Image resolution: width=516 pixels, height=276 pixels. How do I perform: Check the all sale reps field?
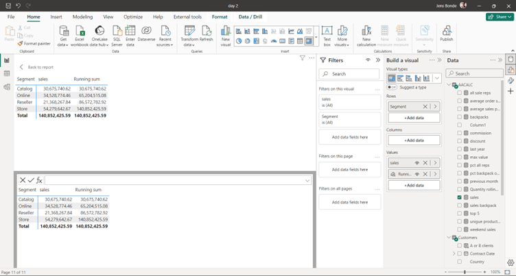pyautogui.click(x=460, y=93)
